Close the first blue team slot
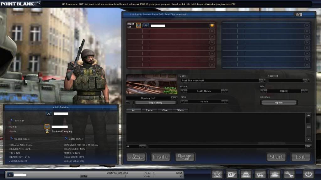The height and width of the screenshot is (180, 321). click(x=307, y=26)
